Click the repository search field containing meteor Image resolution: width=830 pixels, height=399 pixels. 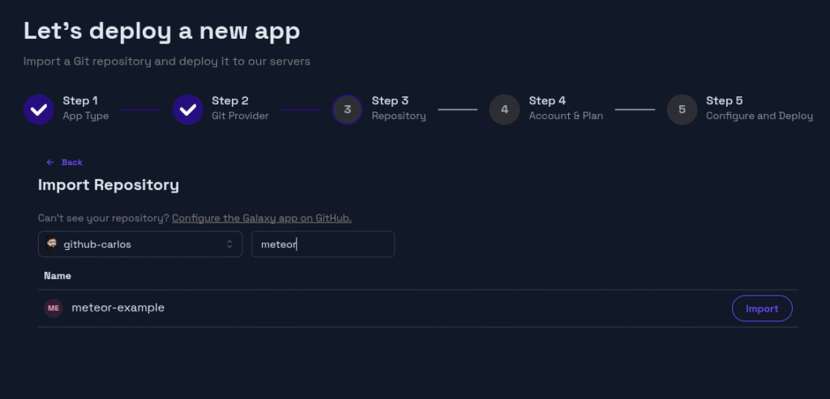pyautogui.click(x=323, y=244)
